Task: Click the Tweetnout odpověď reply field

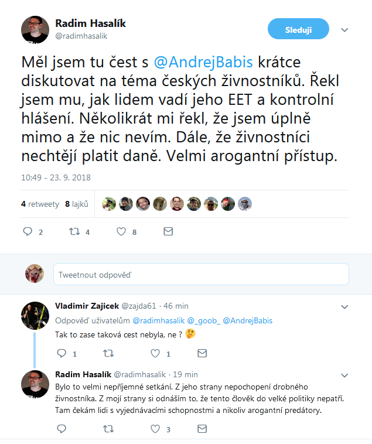Action: pyautogui.click(x=200, y=274)
